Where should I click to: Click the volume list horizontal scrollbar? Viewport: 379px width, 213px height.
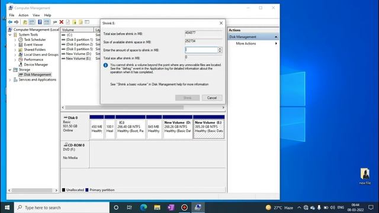[x=124, y=108]
